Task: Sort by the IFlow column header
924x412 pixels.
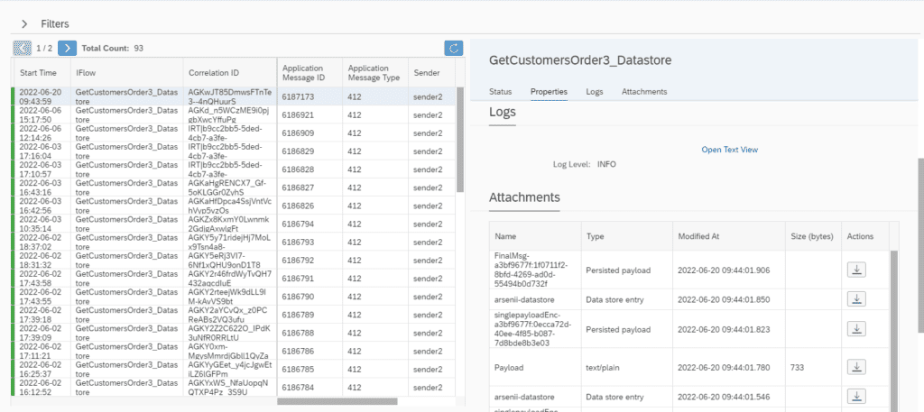Action: pos(126,73)
